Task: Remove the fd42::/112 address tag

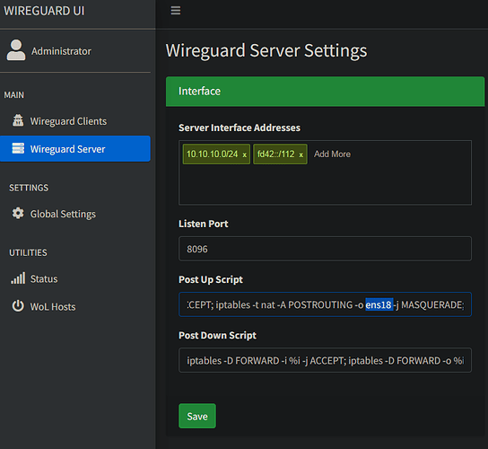Action: tap(301, 154)
